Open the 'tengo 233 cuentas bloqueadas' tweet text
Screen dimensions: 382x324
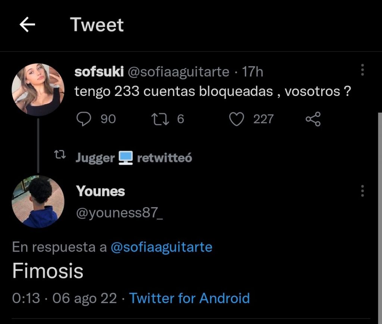pos(213,92)
